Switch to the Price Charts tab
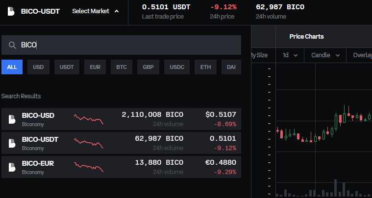Image resolution: width=372 pixels, height=198 pixels. pyautogui.click(x=306, y=37)
